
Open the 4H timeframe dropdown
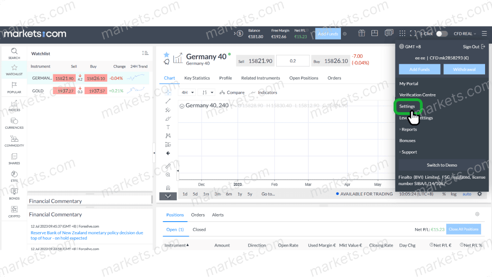click(187, 92)
